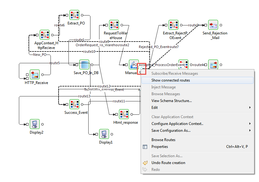Select the RequestToWareHouse component icon
The width and height of the screenshot is (259, 182).
click(x=114, y=25)
